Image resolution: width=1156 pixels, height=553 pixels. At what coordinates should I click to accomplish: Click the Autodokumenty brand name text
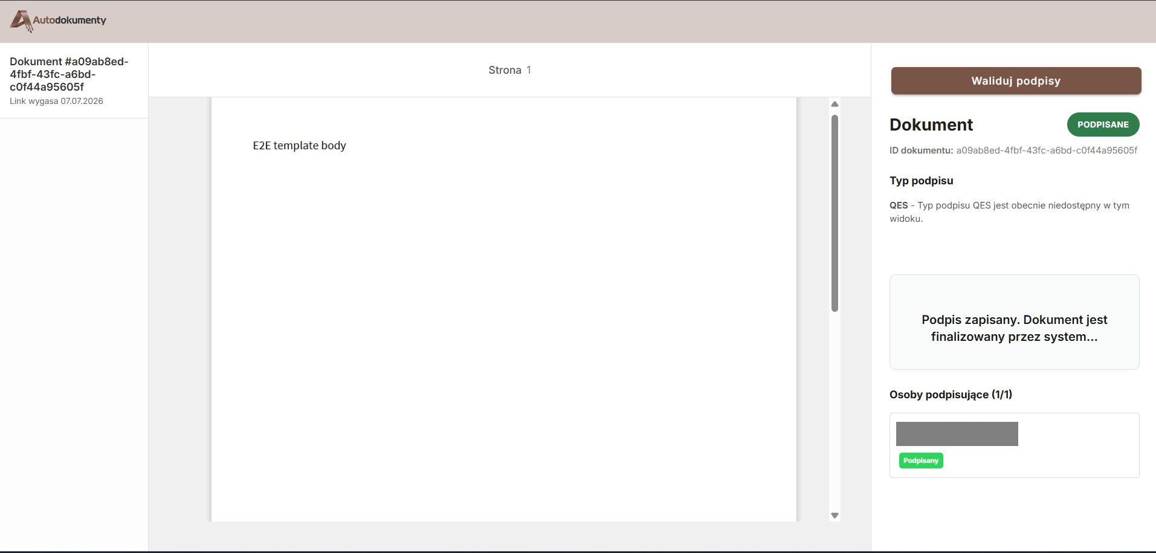[x=69, y=20]
